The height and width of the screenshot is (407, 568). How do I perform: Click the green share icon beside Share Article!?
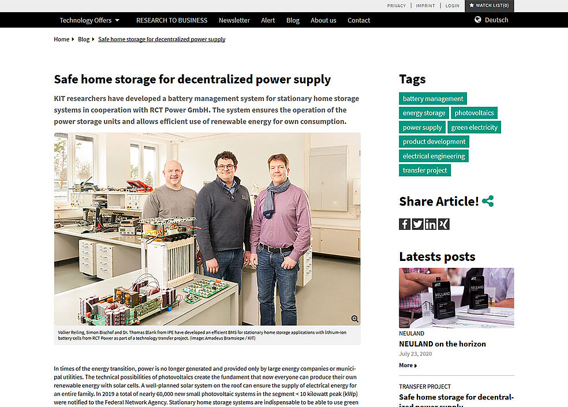tap(488, 201)
